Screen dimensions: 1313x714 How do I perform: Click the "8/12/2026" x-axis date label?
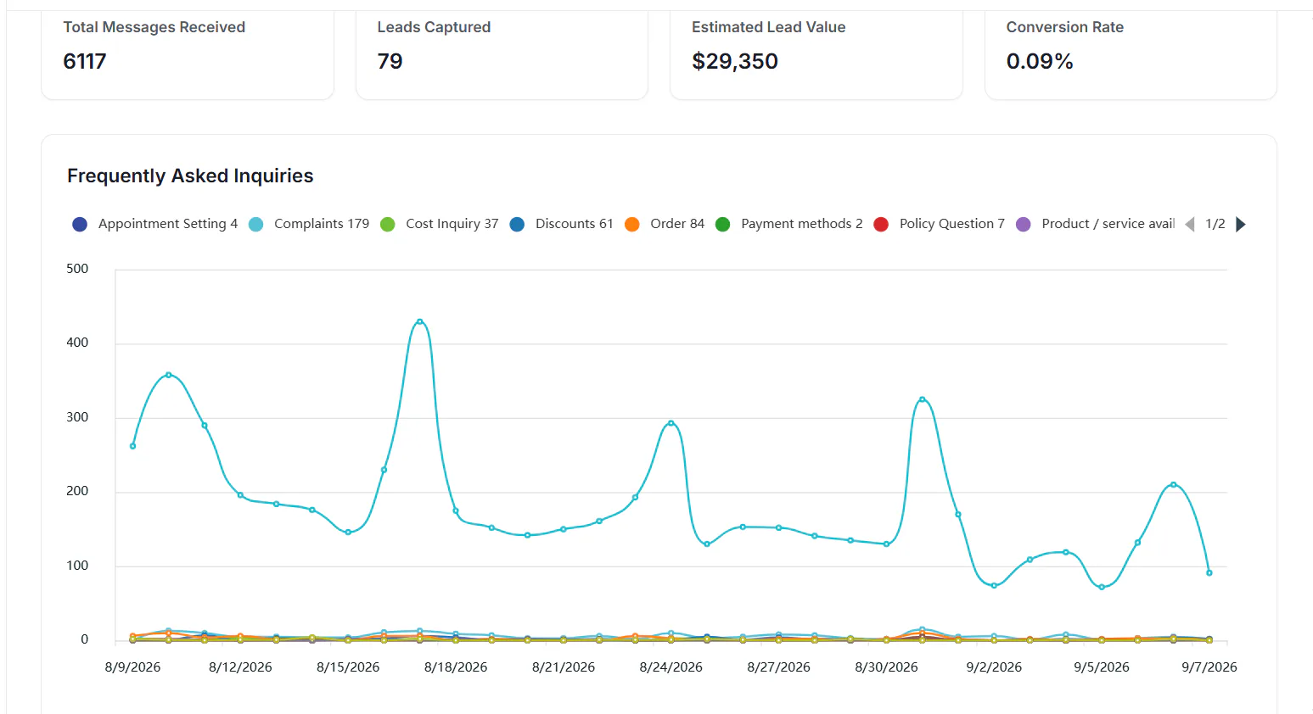click(x=240, y=667)
